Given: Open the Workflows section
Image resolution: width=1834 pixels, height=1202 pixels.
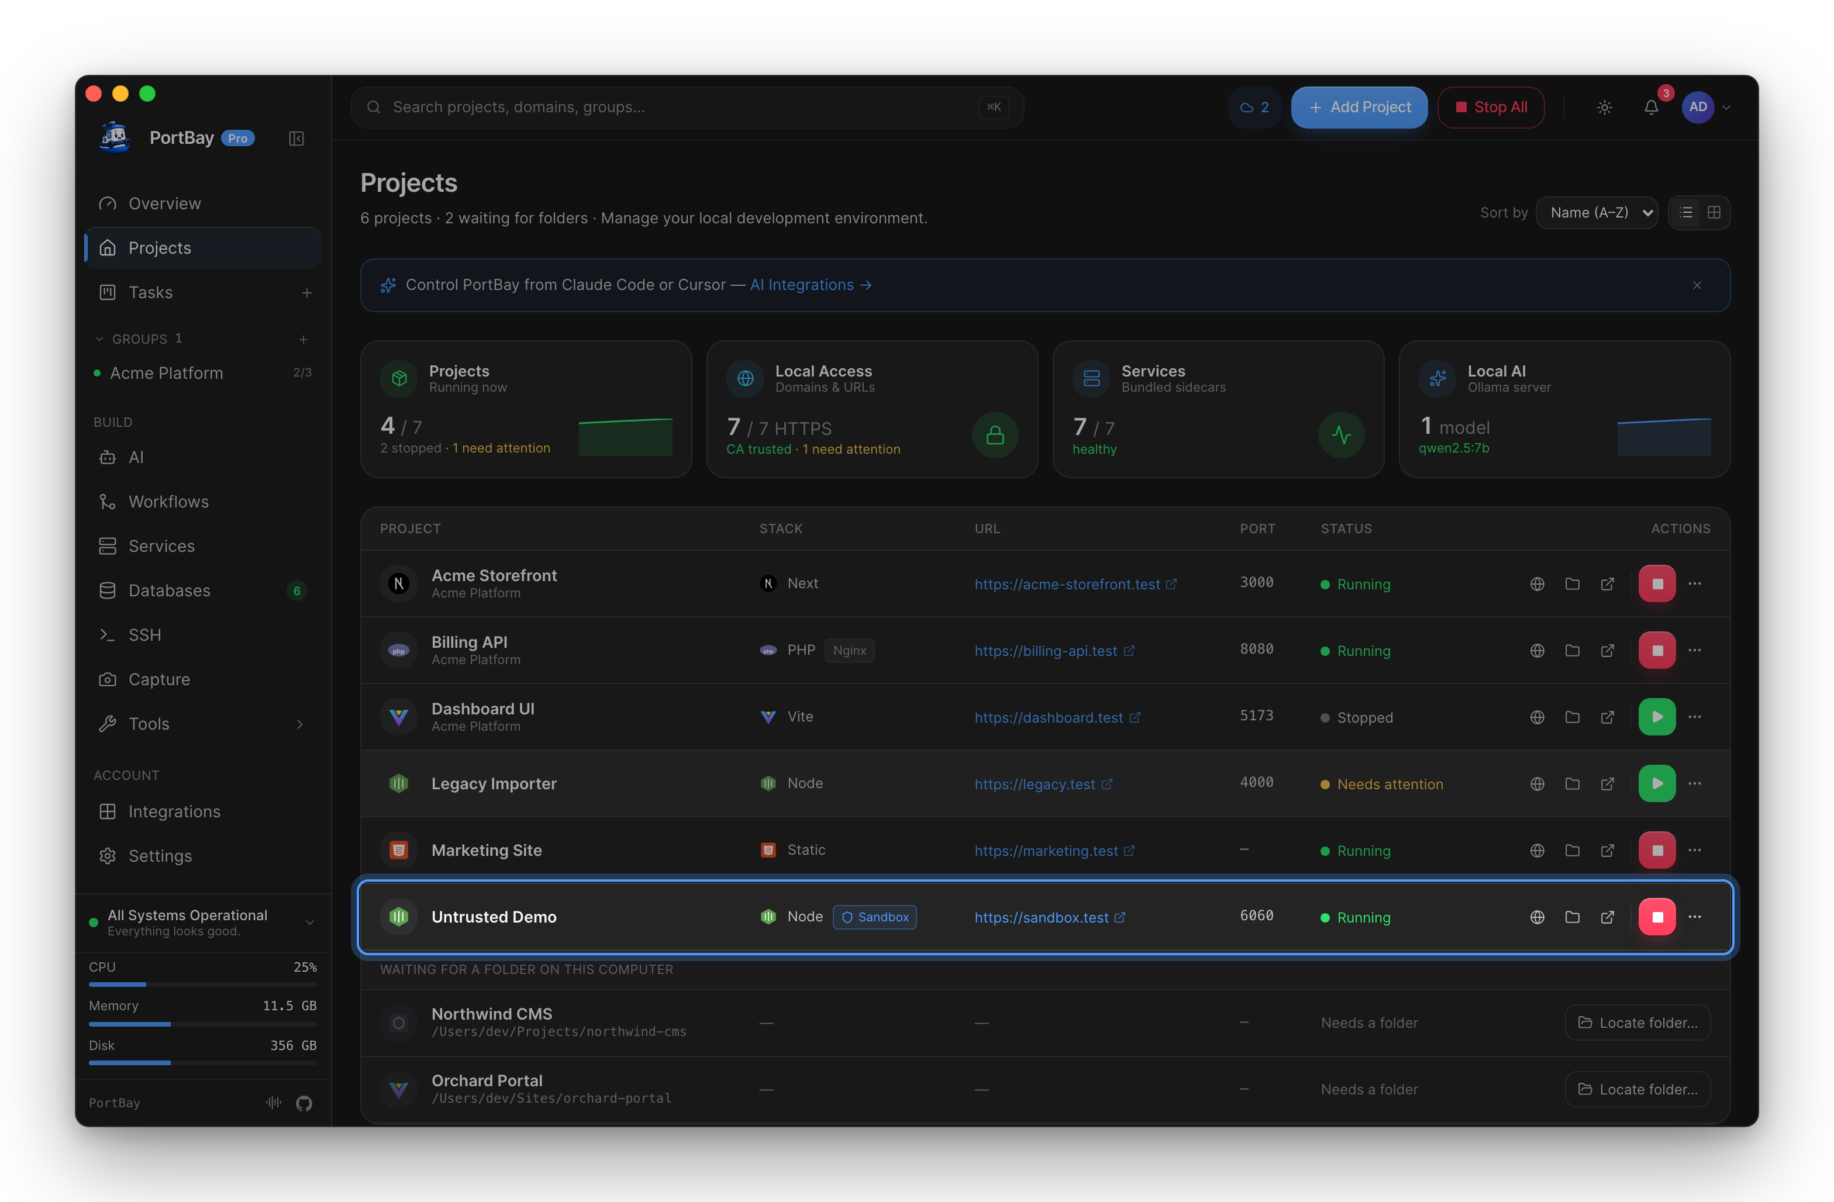Looking at the screenshot, I should [203, 502].
